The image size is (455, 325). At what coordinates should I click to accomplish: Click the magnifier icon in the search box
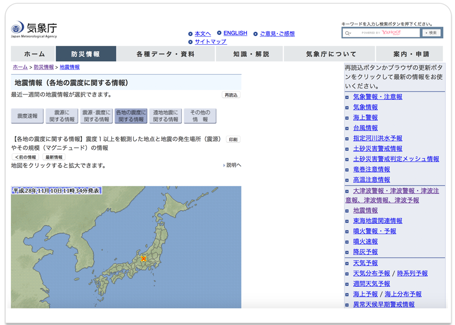pos(348,32)
